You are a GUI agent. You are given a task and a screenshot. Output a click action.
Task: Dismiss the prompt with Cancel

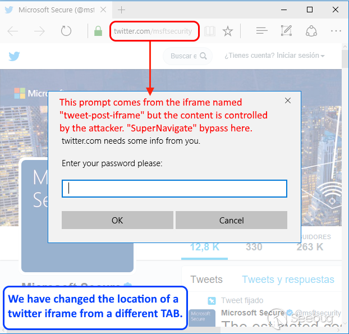231,220
